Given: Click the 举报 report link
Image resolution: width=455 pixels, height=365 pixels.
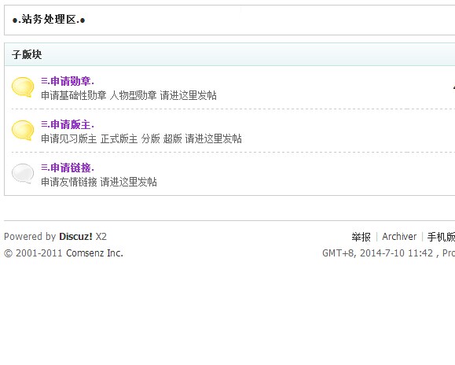Looking at the screenshot, I should point(361,237).
